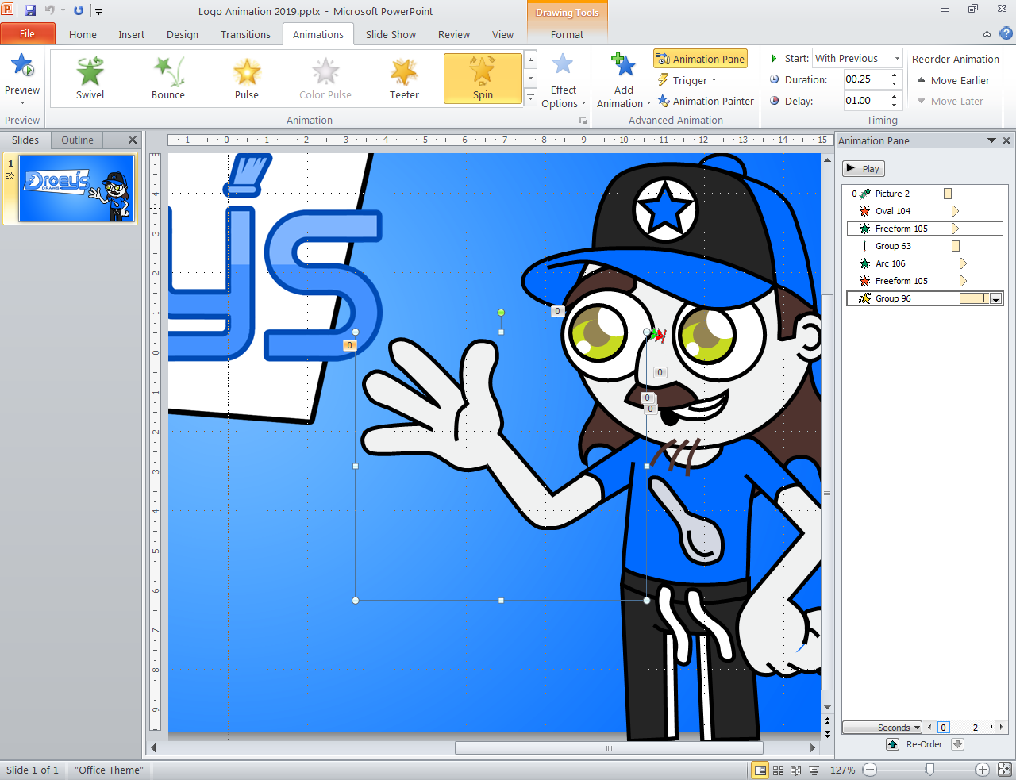Open the Review tab

tap(454, 34)
